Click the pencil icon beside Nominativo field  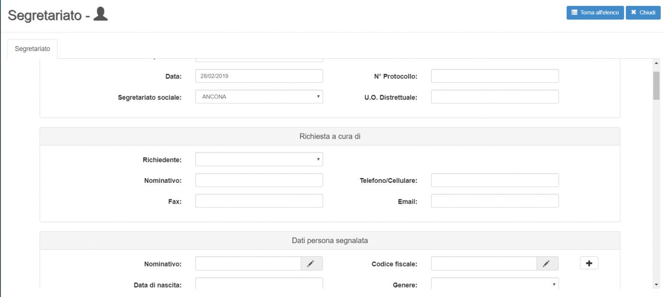coord(311,264)
